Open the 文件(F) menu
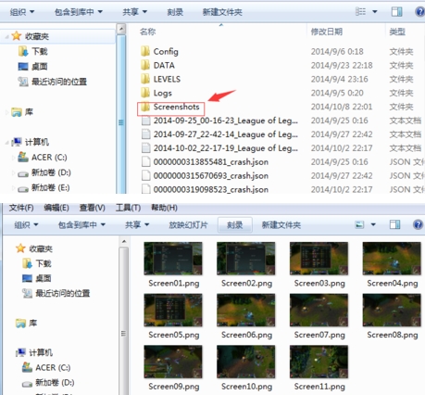The image size is (425, 395). click(x=21, y=208)
